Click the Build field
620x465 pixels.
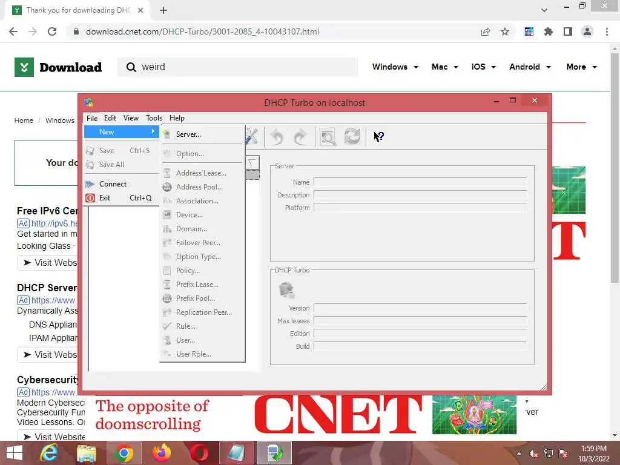coord(420,346)
